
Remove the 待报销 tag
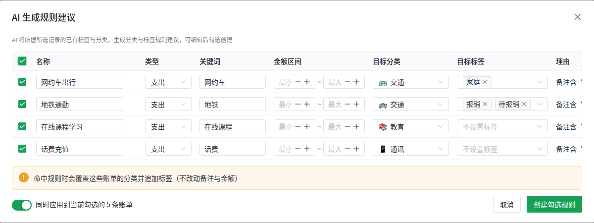(x=524, y=104)
